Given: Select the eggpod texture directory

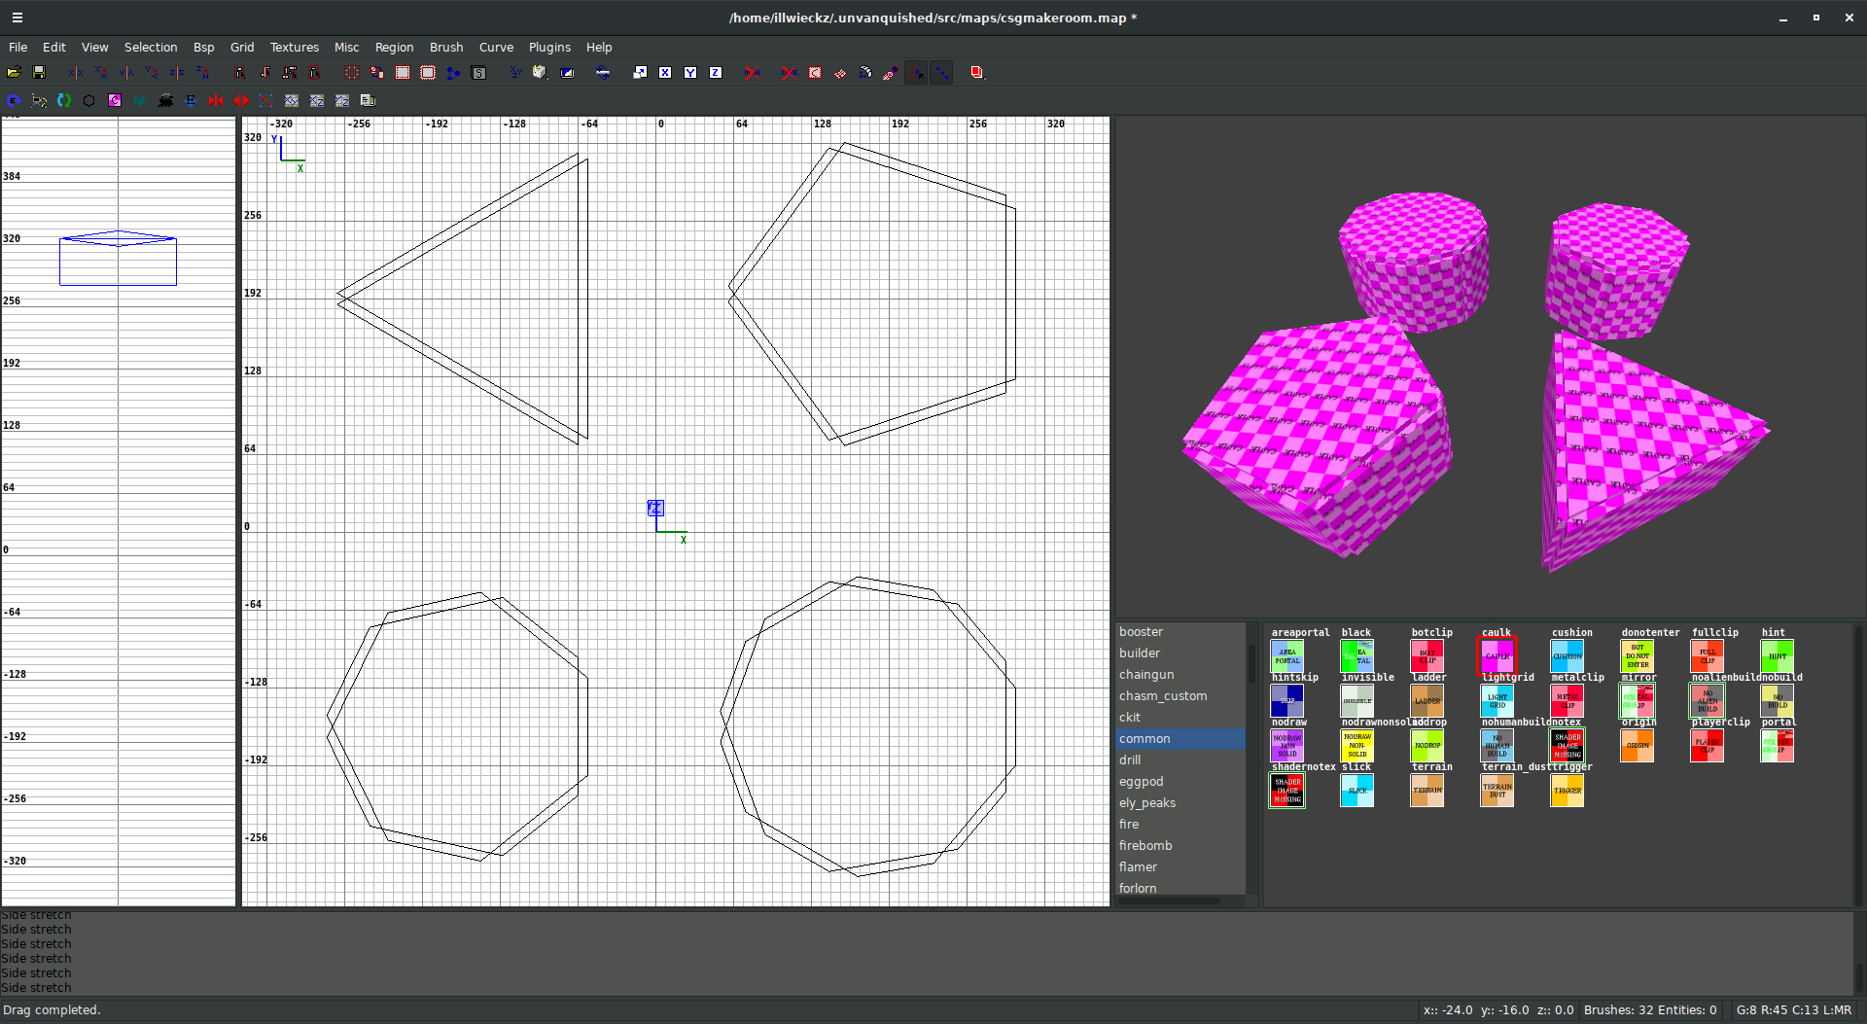Looking at the screenshot, I should (x=1141, y=782).
